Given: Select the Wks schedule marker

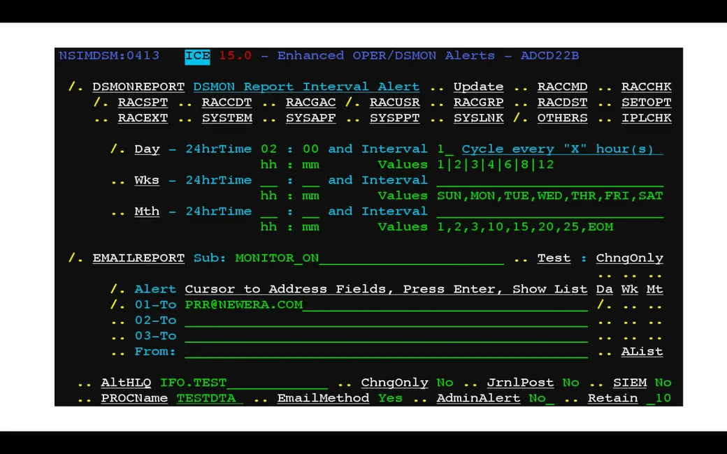Looking at the screenshot, I should (117, 181).
